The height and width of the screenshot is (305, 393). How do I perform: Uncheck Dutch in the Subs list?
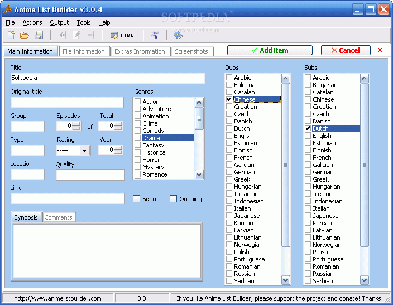[308, 128]
